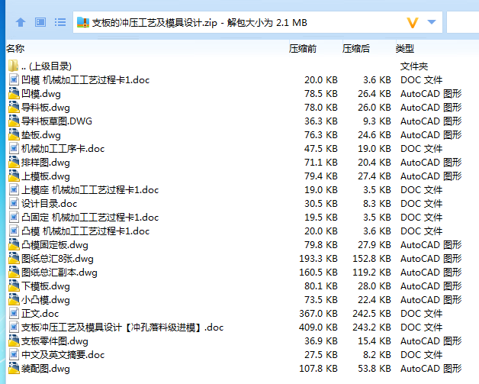Select the 支板零件图.dwg file icon

coord(14,341)
